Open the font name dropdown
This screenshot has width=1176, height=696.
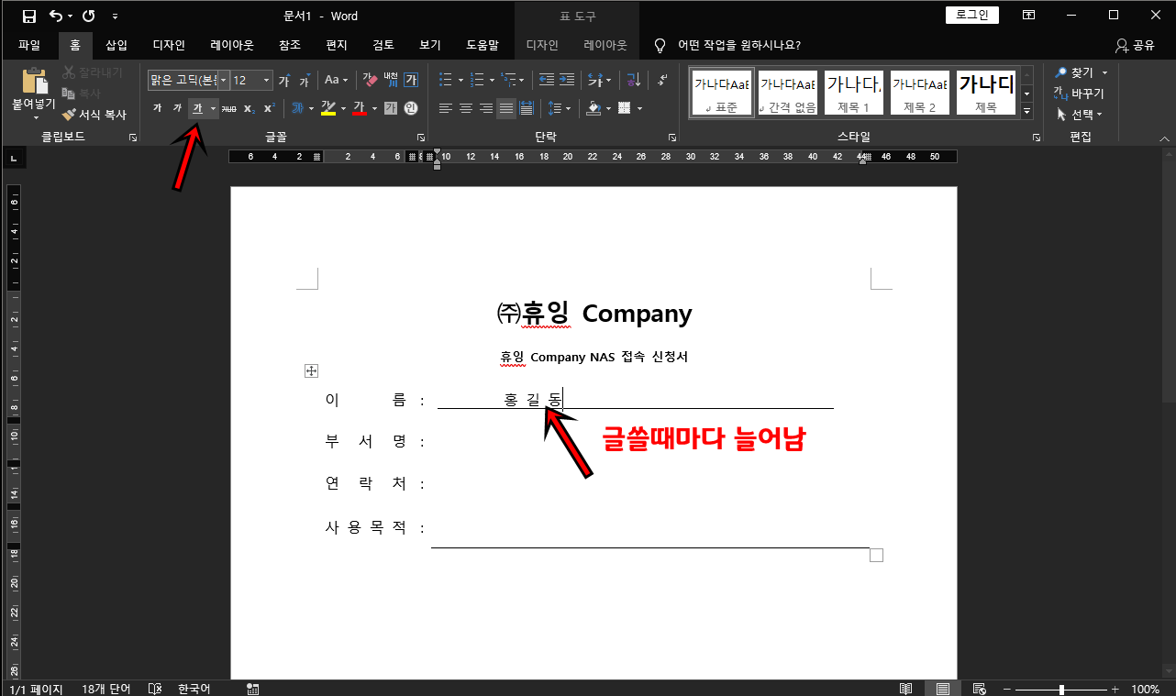pyautogui.click(x=223, y=81)
